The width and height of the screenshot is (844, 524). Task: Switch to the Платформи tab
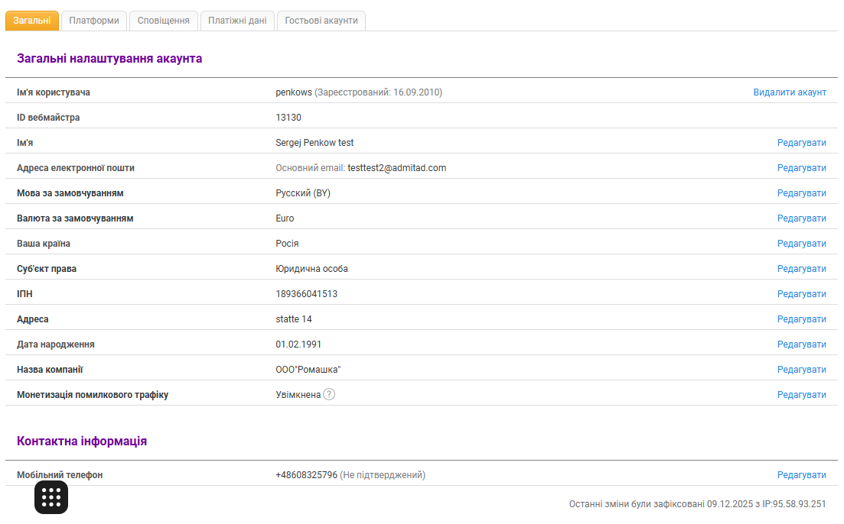[94, 21]
